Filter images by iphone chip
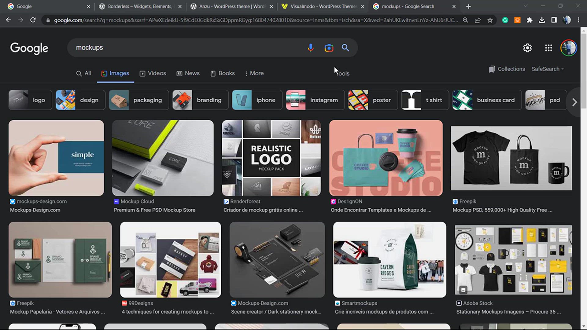 [257, 100]
